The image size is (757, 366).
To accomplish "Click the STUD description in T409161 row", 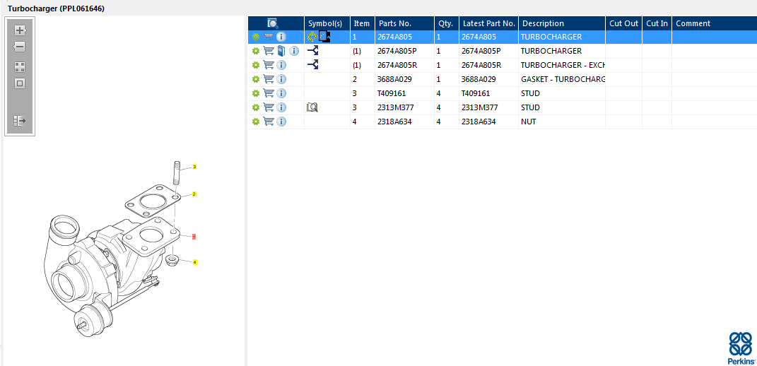I will 562,93.
